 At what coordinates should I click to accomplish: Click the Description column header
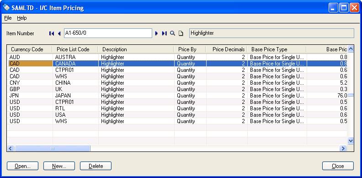pos(136,49)
